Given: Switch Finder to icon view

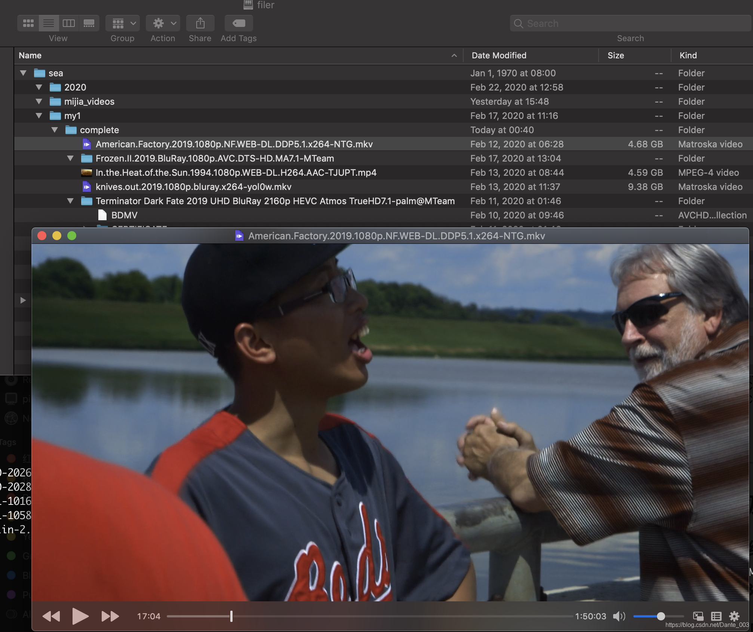Looking at the screenshot, I should [x=28, y=23].
